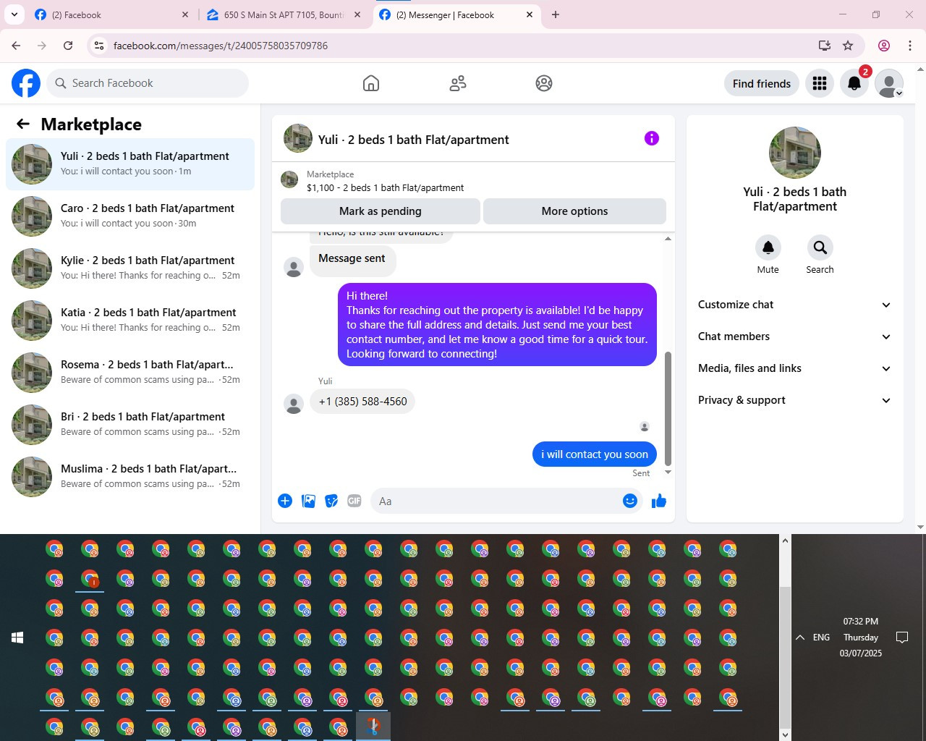Open Chrome three-dot menu
The height and width of the screenshot is (741, 926).
[910, 46]
